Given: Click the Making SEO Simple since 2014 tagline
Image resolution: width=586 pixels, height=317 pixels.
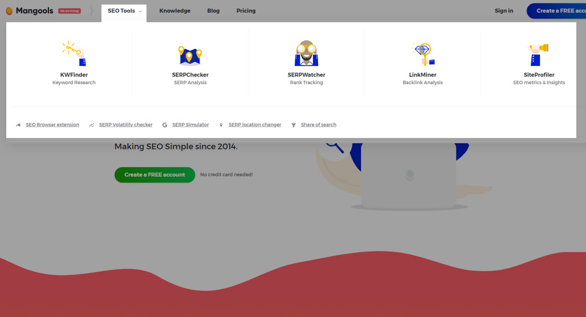Looking at the screenshot, I should click(x=176, y=147).
